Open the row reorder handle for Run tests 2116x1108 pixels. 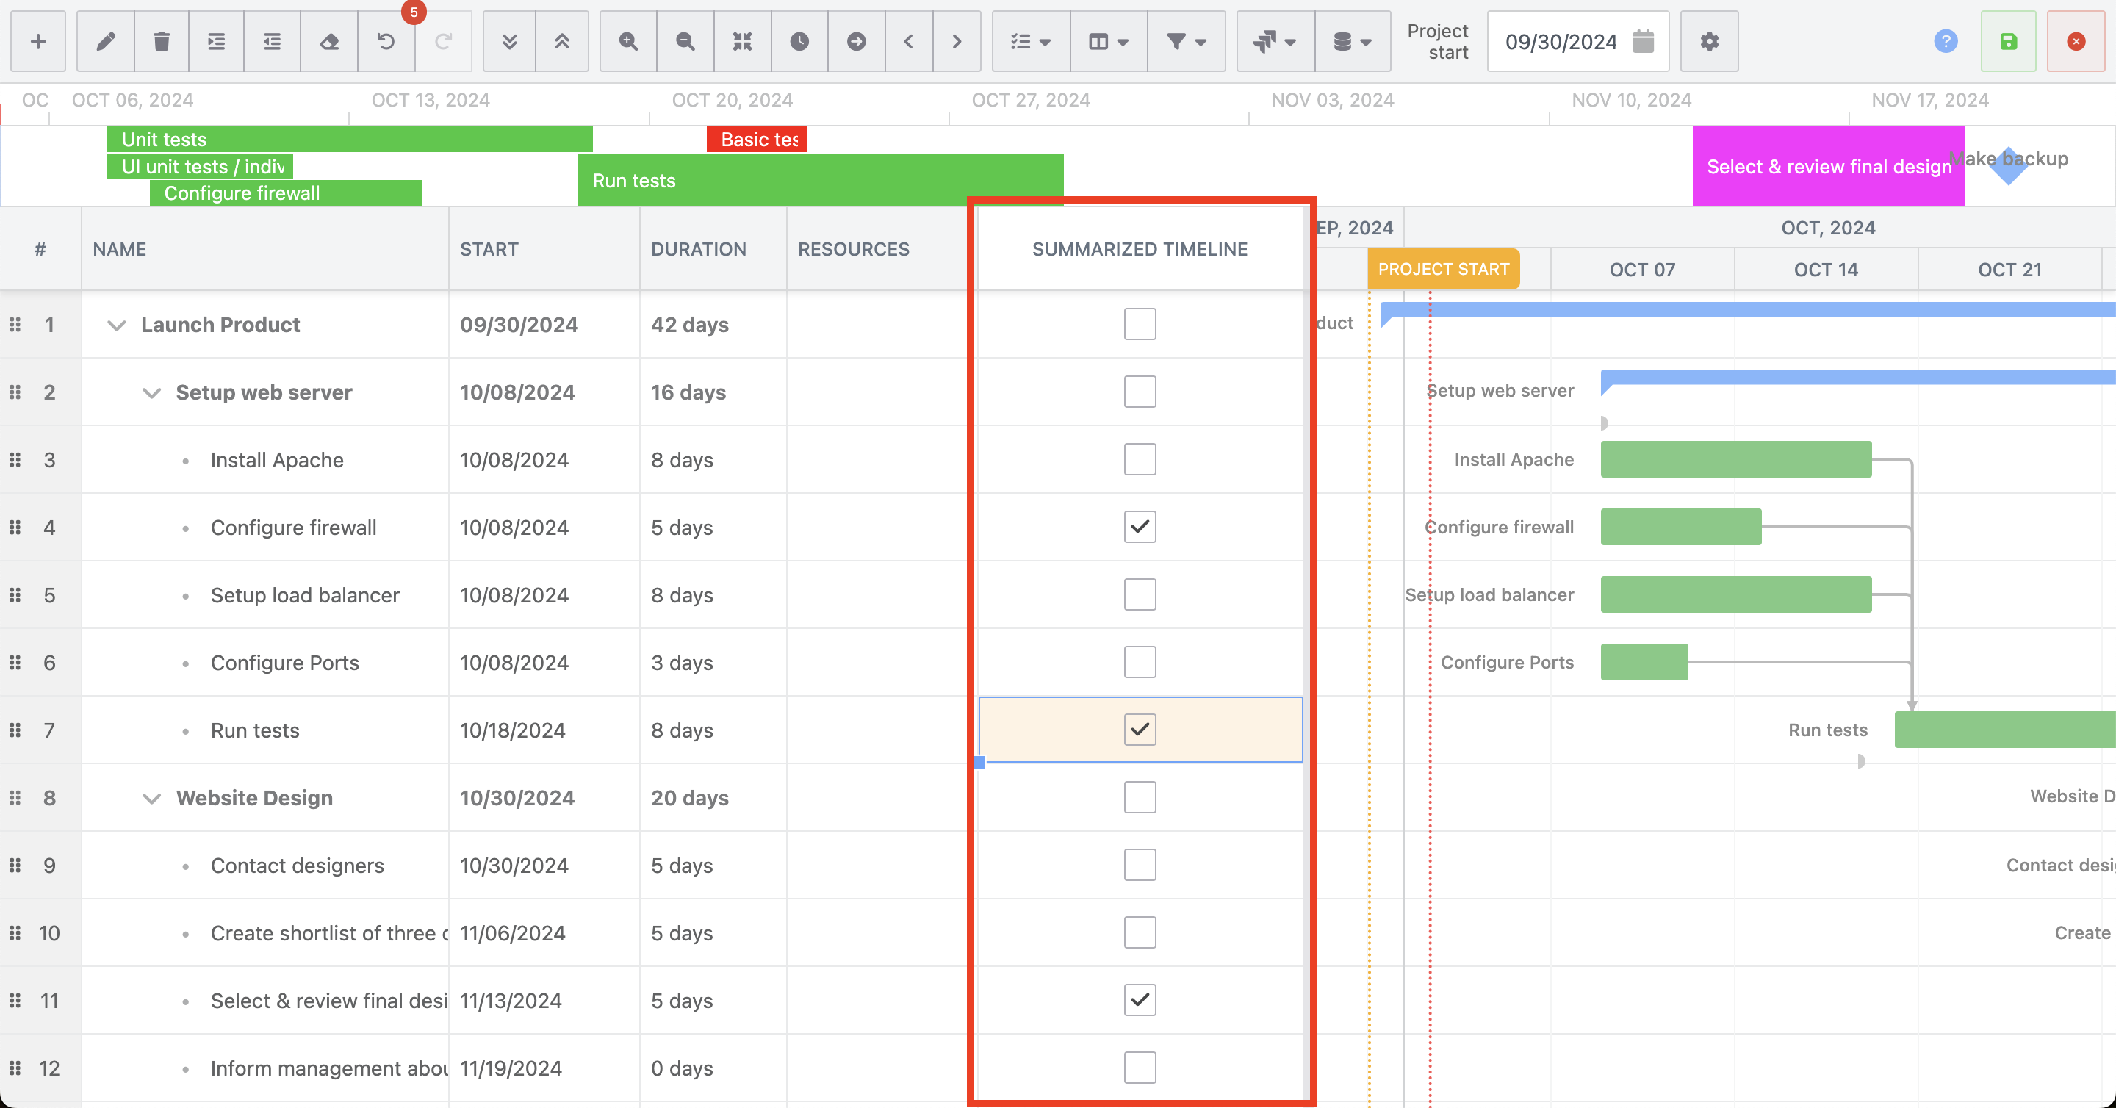point(15,729)
